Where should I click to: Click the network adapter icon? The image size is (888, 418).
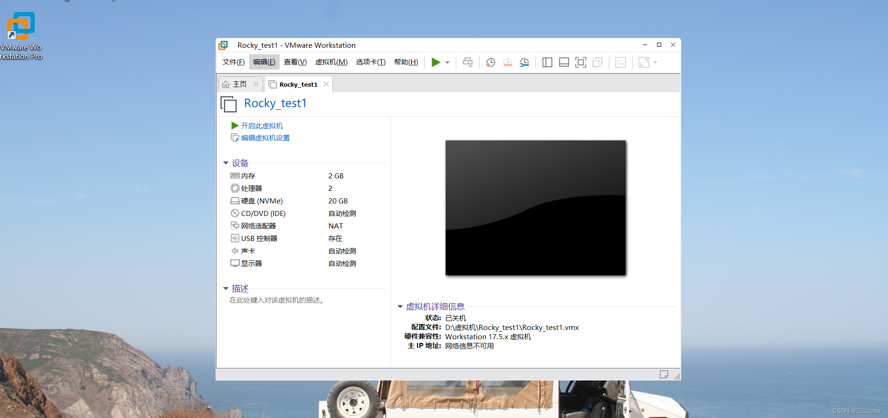point(235,226)
